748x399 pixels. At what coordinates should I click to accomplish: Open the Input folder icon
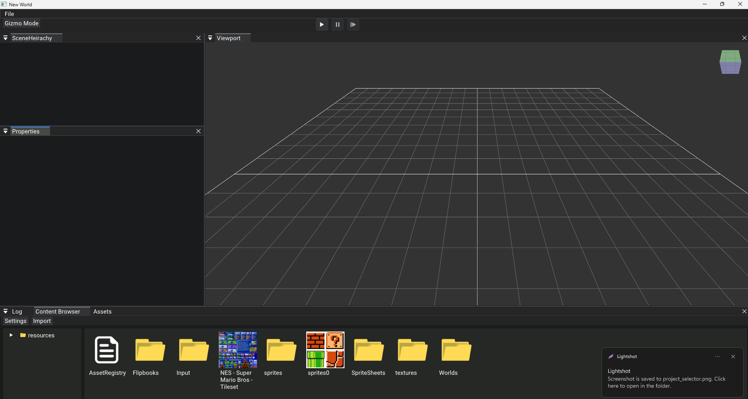pos(194,350)
